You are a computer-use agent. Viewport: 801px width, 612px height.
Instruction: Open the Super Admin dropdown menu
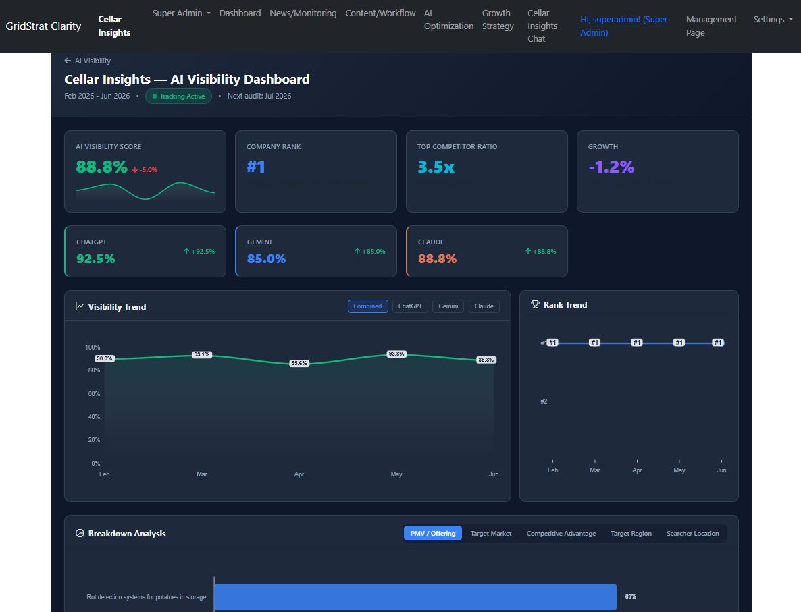coord(182,13)
